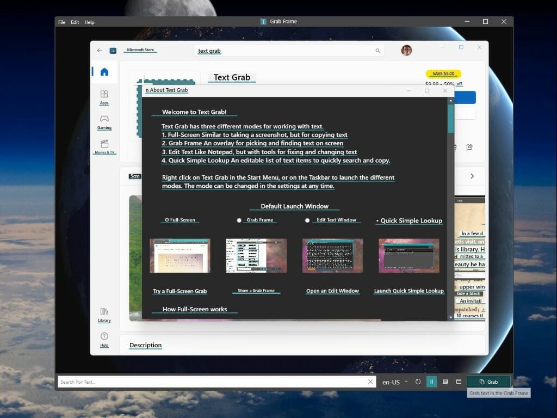Open Gaming section in Store sidebar
The height and width of the screenshot is (418, 557).
(104, 122)
